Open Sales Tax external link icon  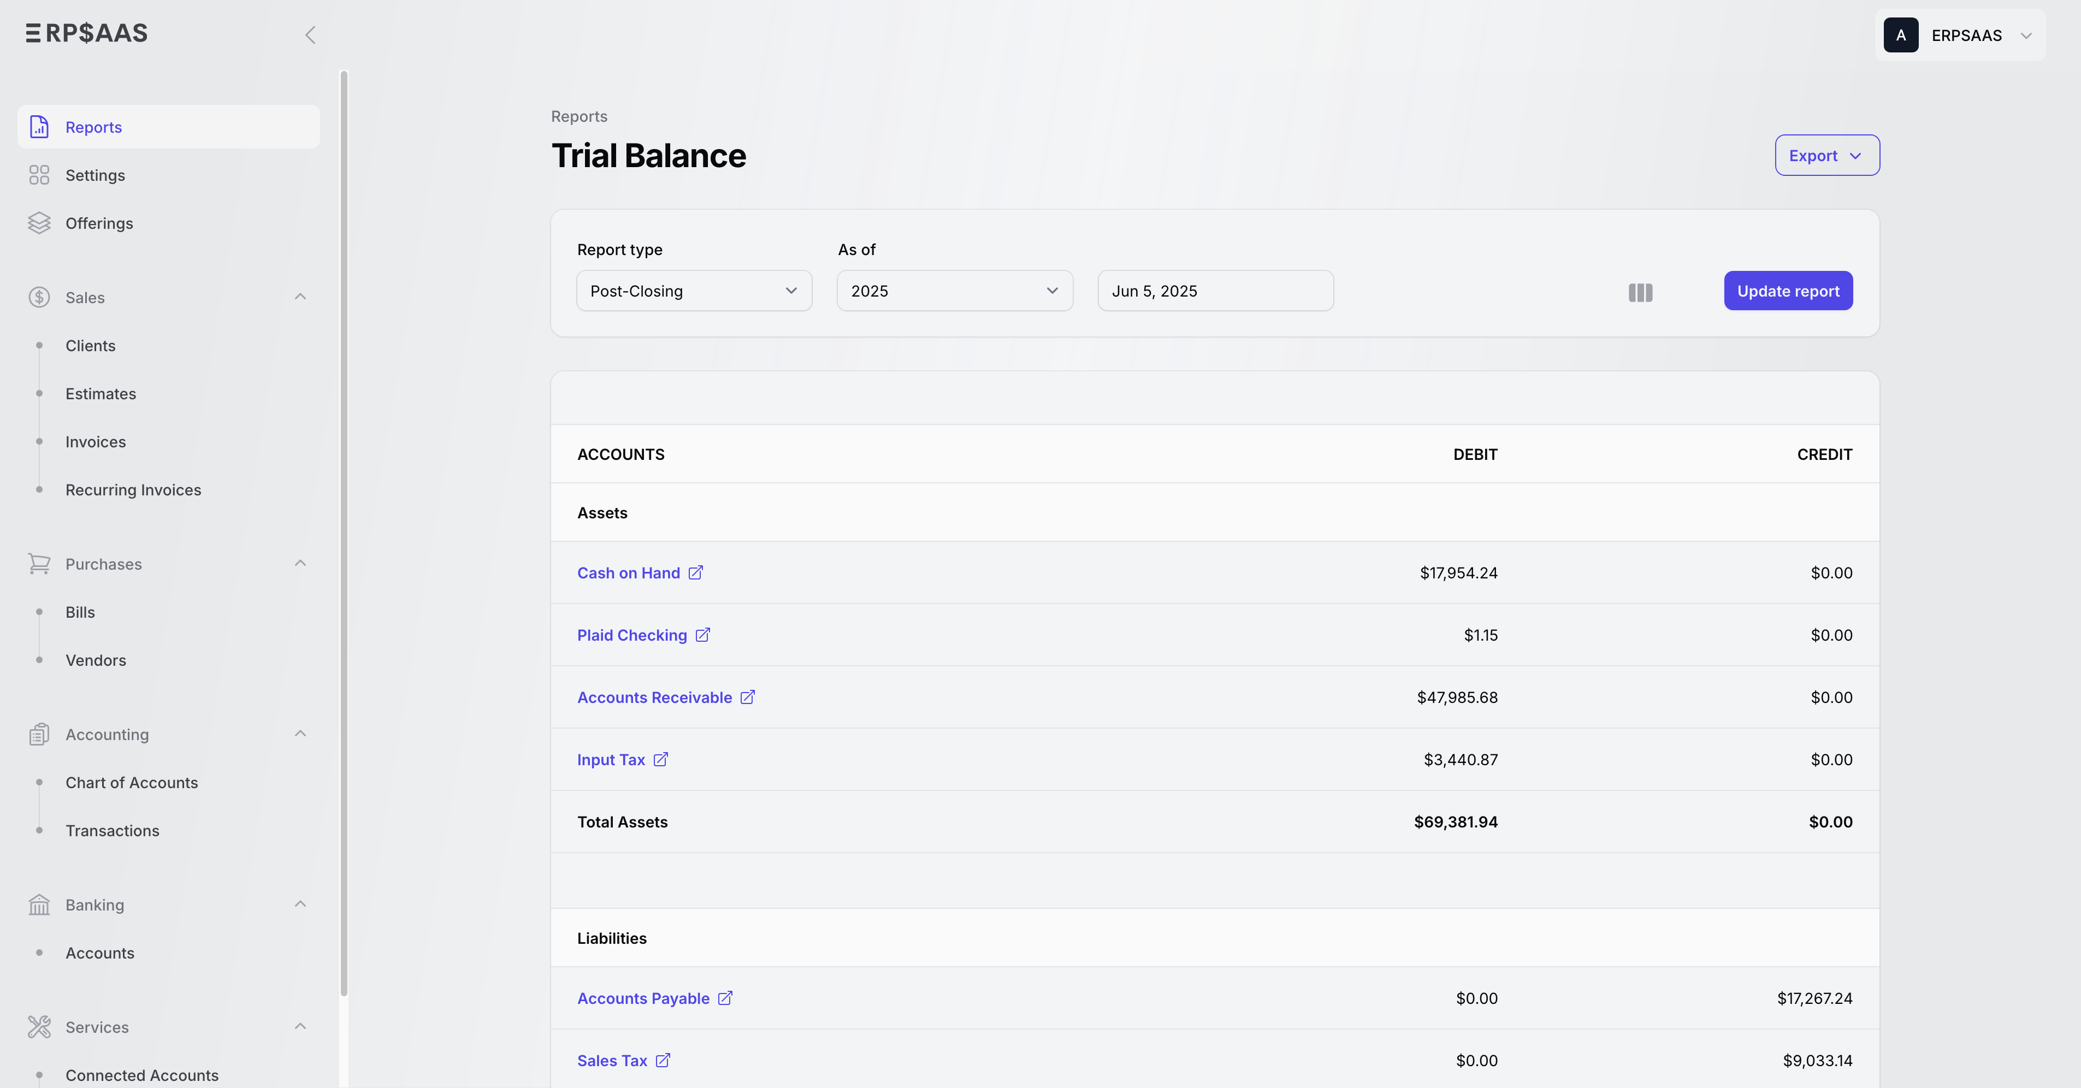663,1061
